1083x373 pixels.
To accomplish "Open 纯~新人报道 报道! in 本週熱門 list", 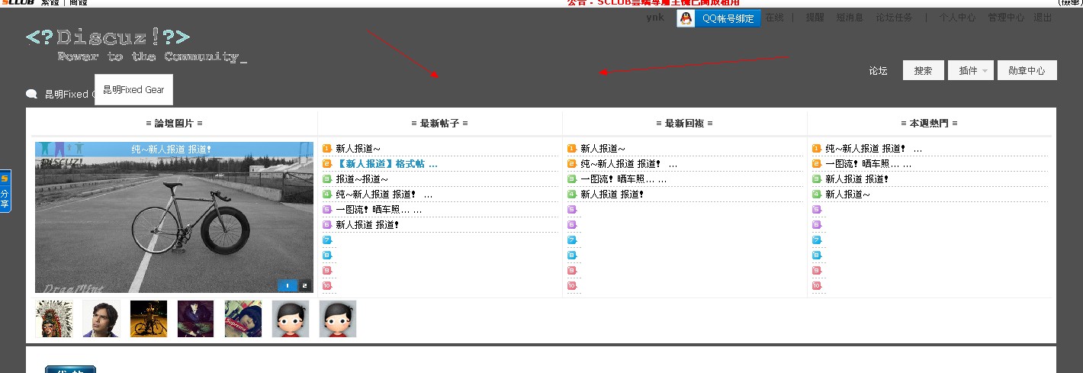I will [x=873, y=149].
